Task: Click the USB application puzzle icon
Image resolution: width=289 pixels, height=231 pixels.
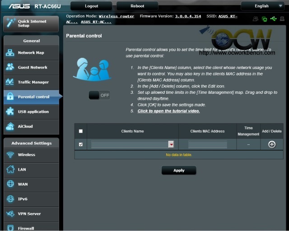Action: (x=10, y=111)
